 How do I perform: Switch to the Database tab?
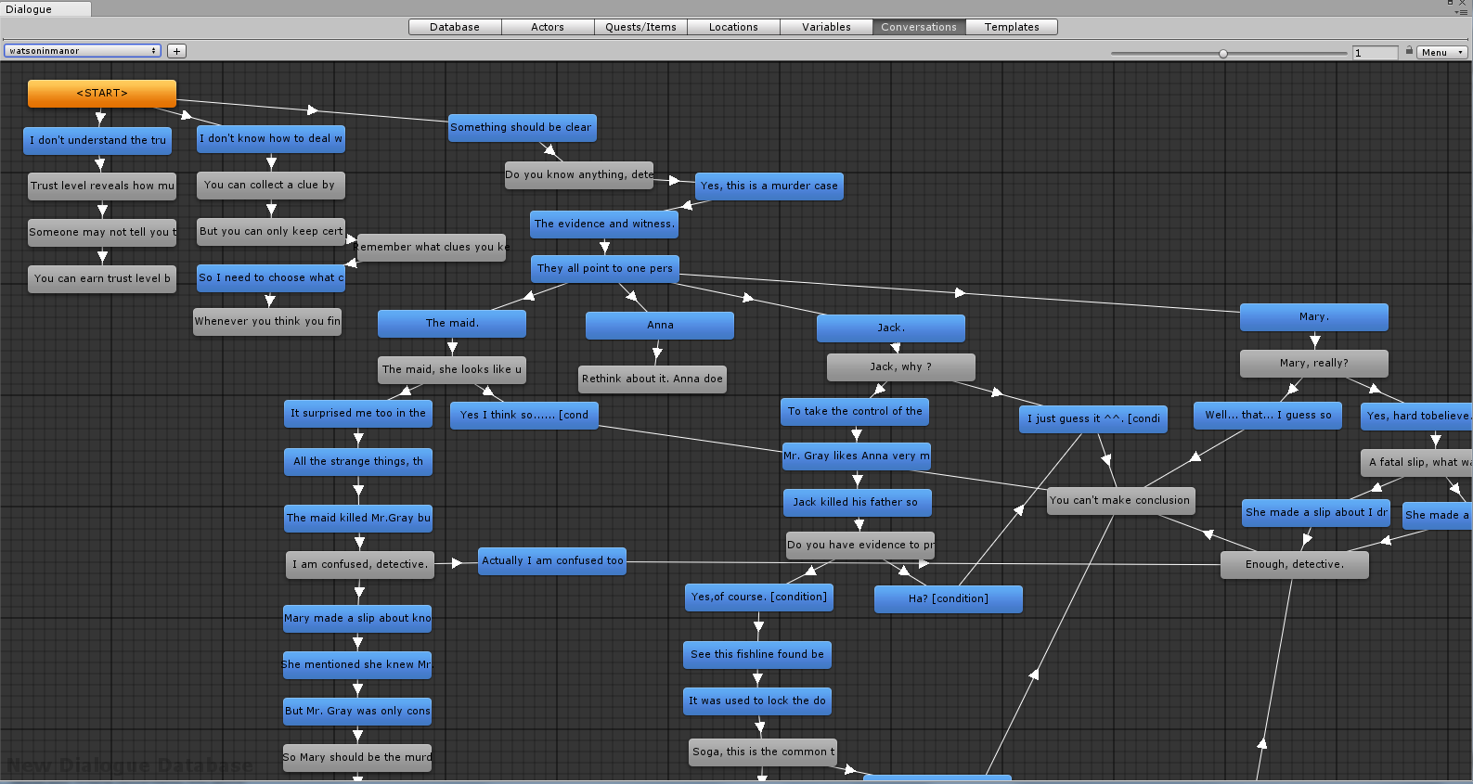click(455, 27)
